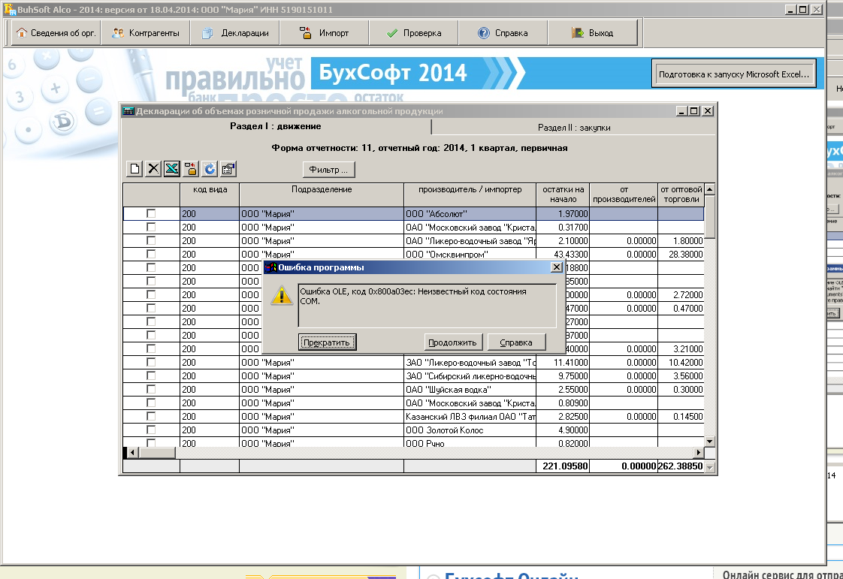The width and height of the screenshot is (843, 579).
Task: Select checkbox for ООО Золотой Колос row
Action: [x=151, y=430]
